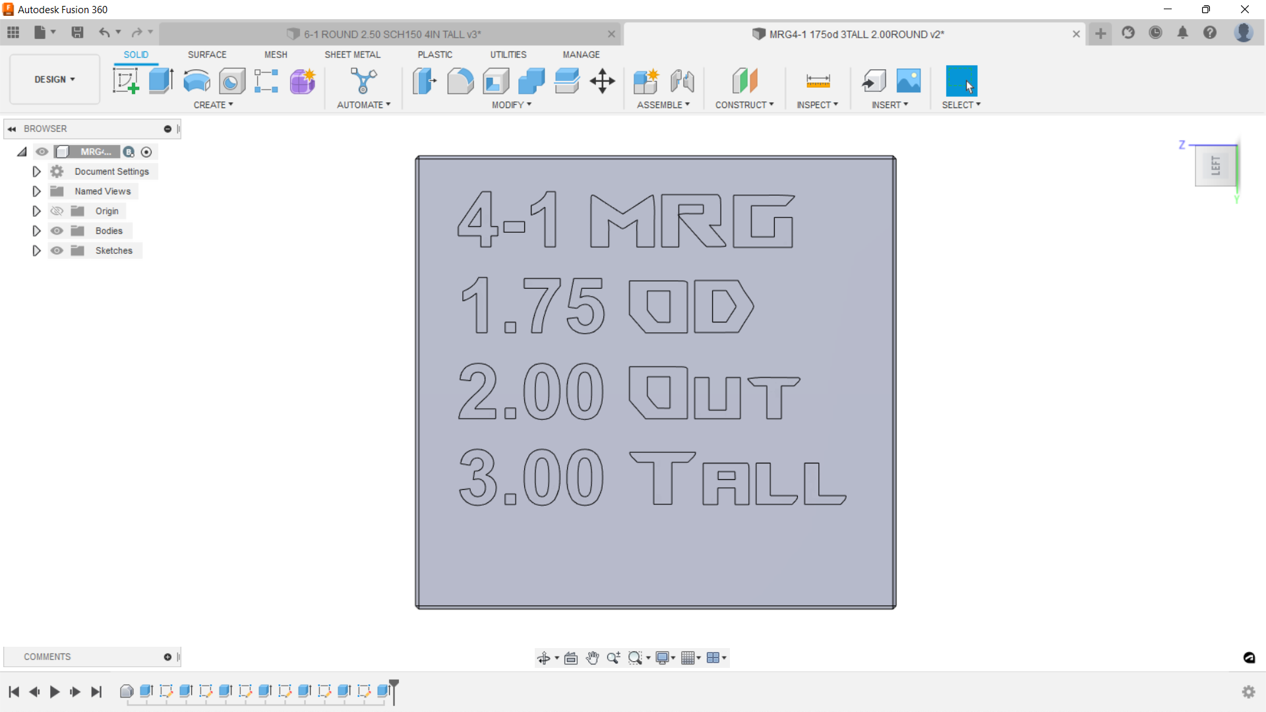This screenshot has width=1266, height=712.
Task: Click the Document Settings item
Action: point(111,171)
